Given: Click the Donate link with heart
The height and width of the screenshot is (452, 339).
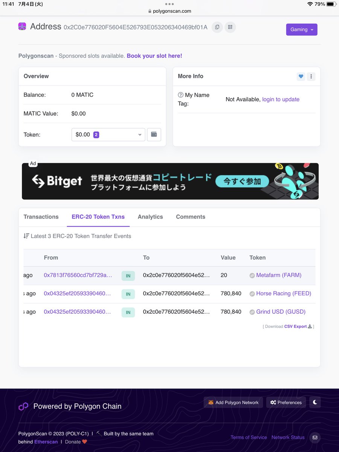Looking at the screenshot, I should pos(76,442).
